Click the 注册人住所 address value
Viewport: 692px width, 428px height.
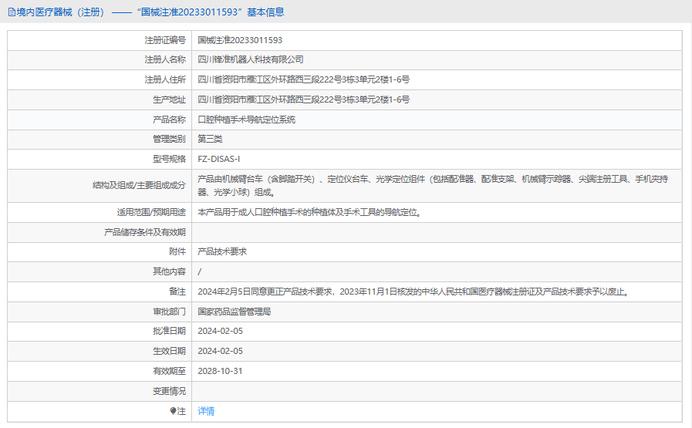[303, 79]
